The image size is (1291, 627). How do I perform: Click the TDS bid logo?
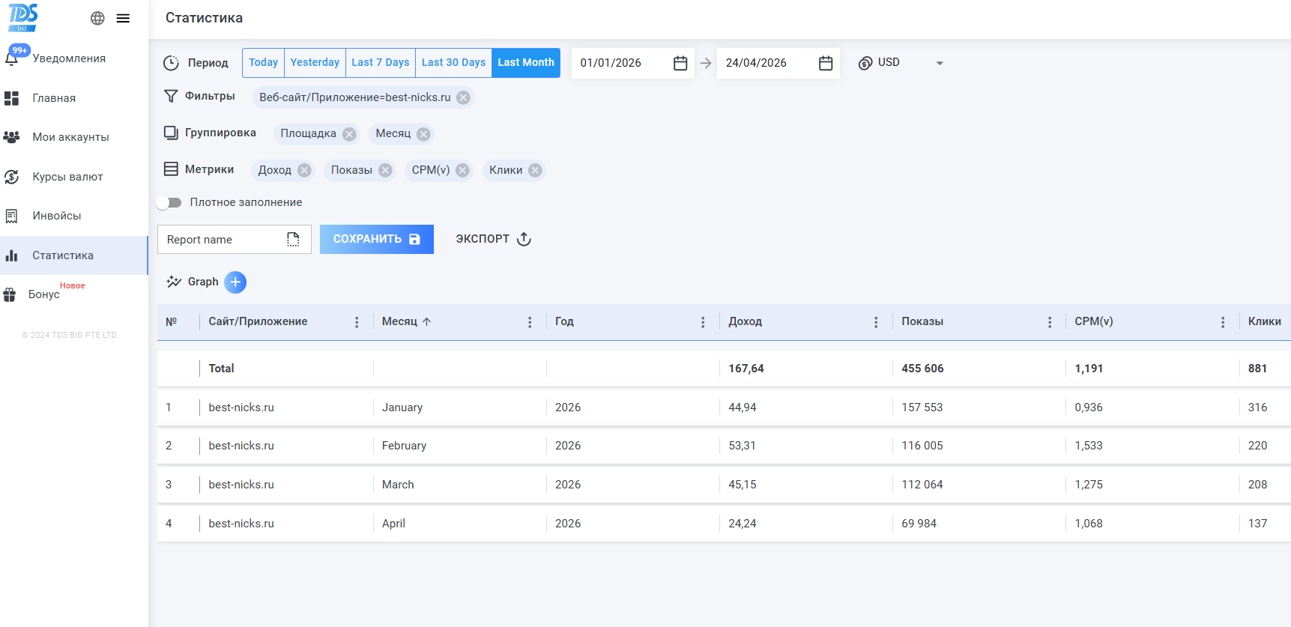tap(22, 17)
